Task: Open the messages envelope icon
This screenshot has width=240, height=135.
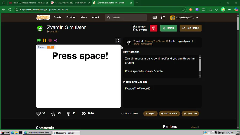Action: click(x=154, y=17)
